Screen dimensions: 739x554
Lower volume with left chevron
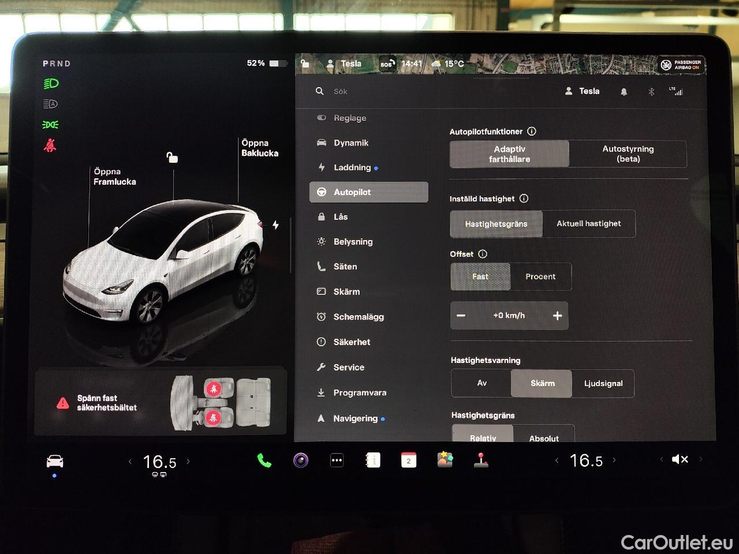(662, 459)
